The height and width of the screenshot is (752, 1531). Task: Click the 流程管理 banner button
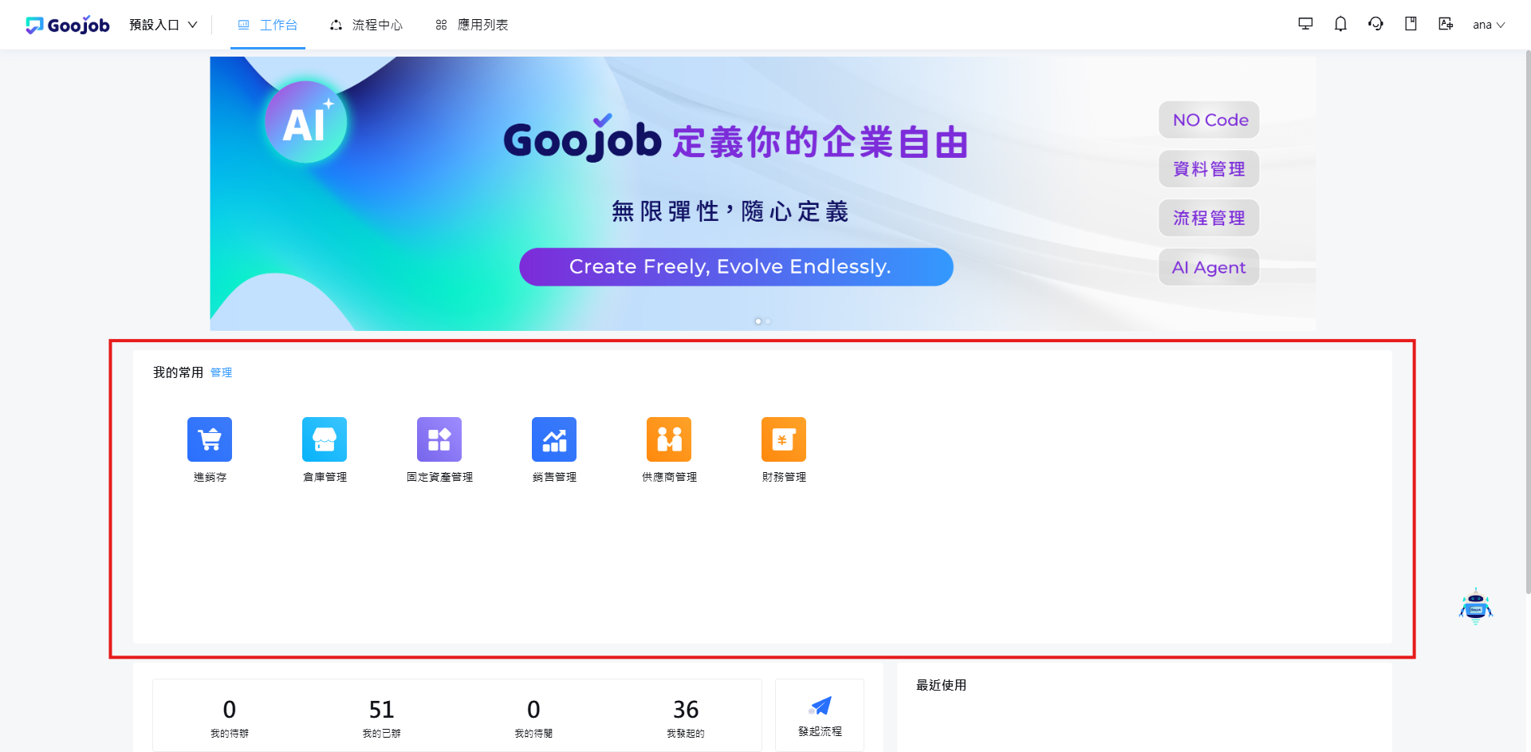(1210, 218)
